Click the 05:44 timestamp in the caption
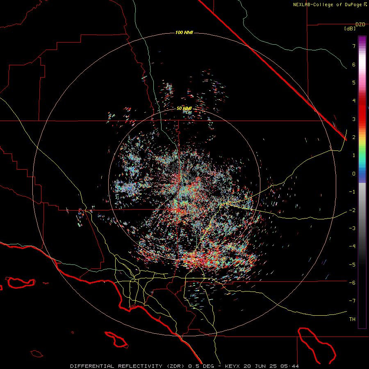This screenshot has height=369, width=369. (x=290, y=366)
